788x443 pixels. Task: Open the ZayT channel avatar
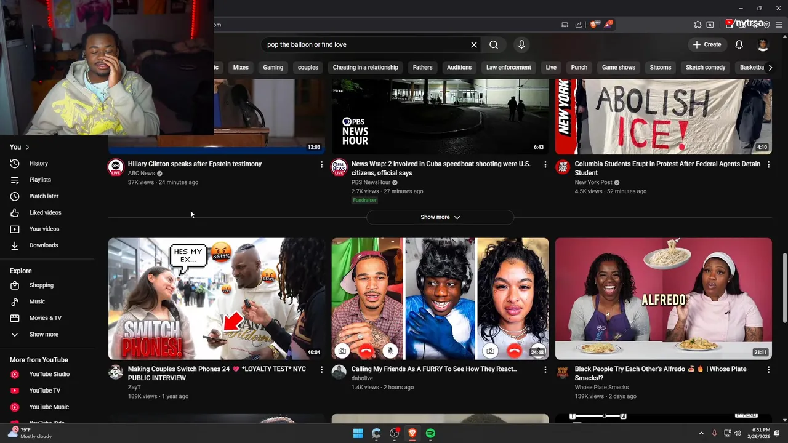click(x=116, y=372)
